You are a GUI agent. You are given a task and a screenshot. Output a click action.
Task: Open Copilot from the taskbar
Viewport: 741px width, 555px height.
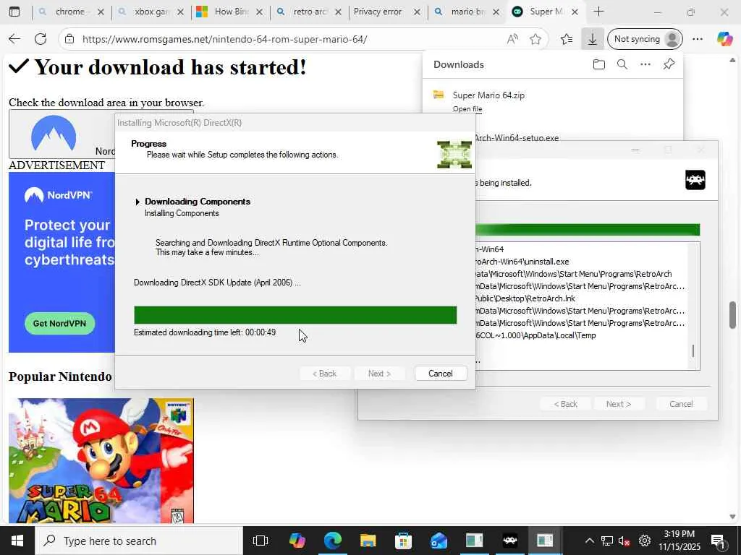point(297,541)
